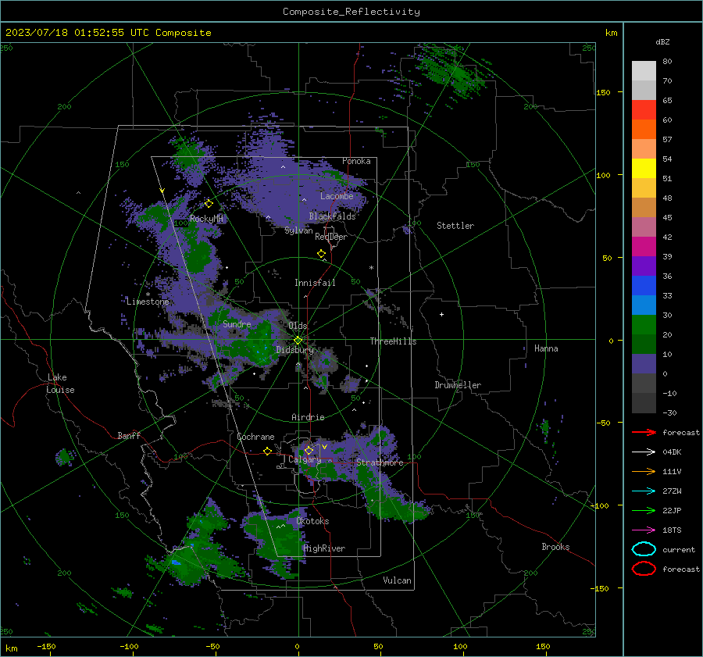Click the yellow diamond at radar center near Olds
Screen dimensions: 703x657
click(298, 341)
